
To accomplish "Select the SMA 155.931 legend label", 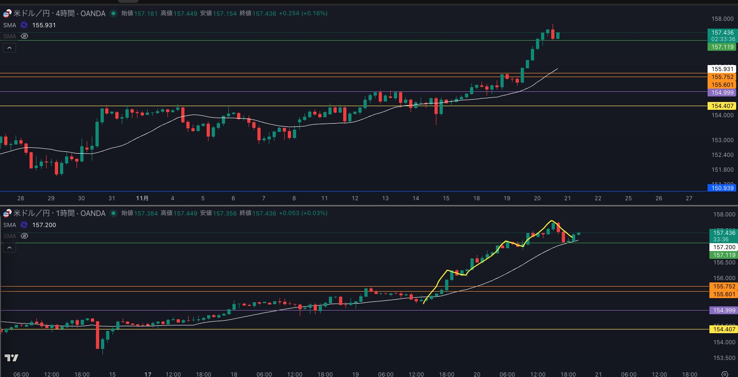I will [x=10, y=25].
